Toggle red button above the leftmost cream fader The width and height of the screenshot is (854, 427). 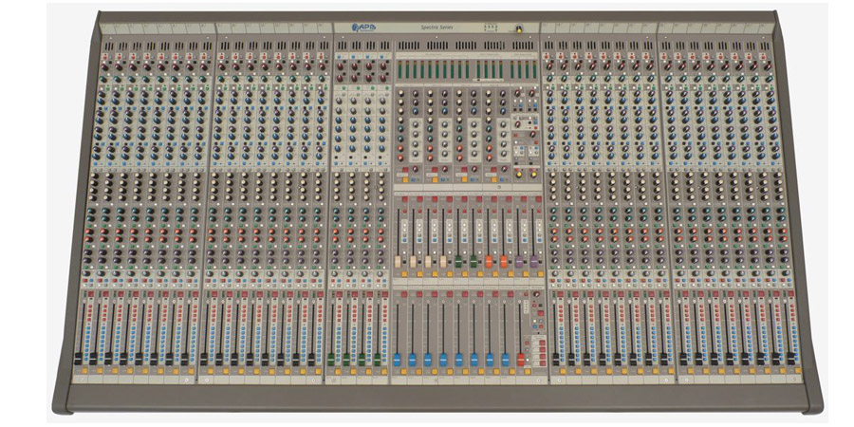(x=404, y=200)
